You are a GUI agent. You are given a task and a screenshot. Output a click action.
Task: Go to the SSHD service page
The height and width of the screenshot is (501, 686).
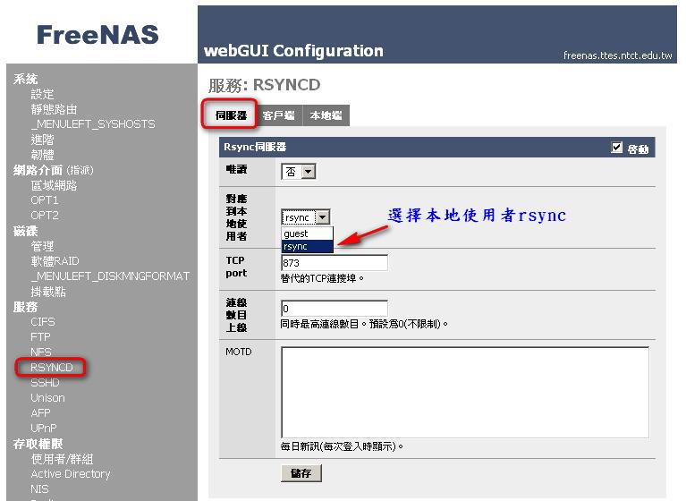[x=45, y=383]
